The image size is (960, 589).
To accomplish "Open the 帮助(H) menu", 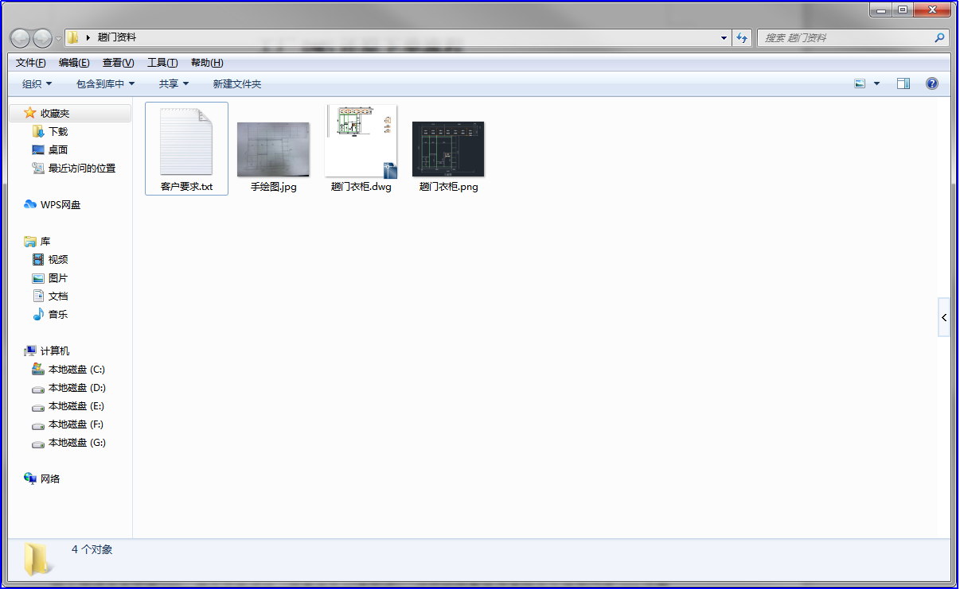I will pos(207,63).
